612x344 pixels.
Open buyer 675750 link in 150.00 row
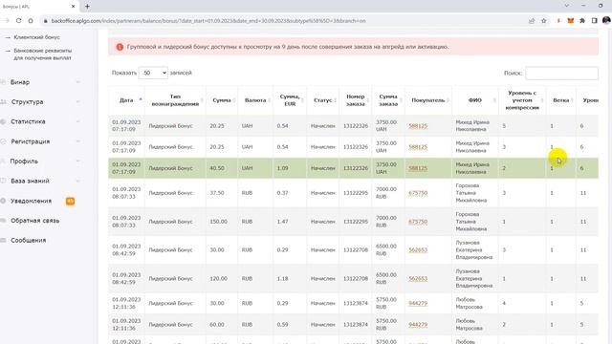(x=418, y=222)
